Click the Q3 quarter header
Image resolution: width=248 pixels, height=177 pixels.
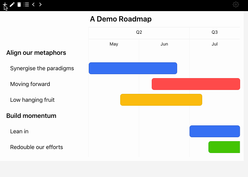(215, 32)
